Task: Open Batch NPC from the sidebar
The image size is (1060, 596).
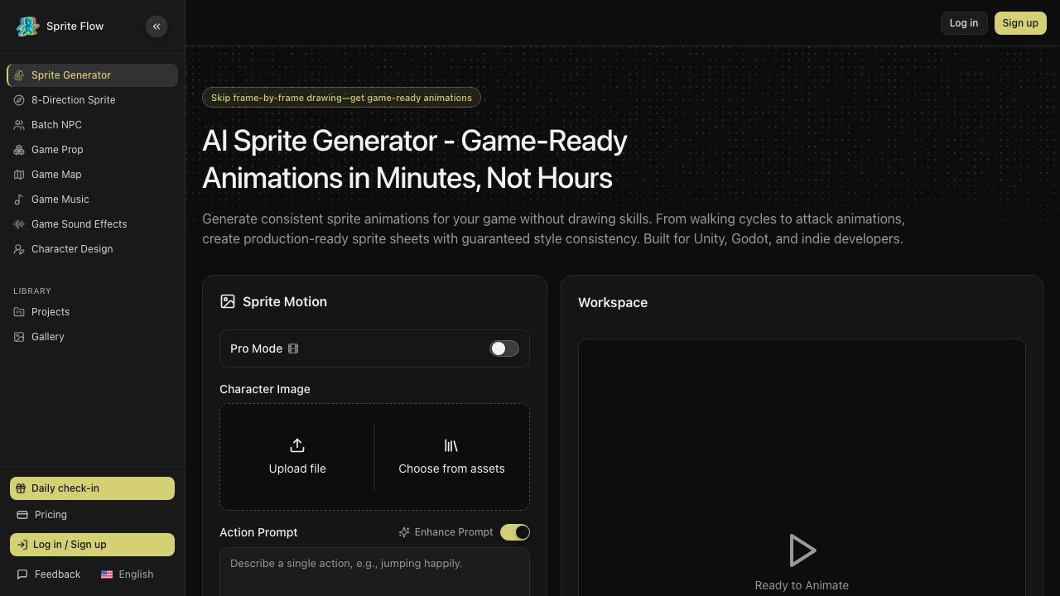Action: pos(92,125)
